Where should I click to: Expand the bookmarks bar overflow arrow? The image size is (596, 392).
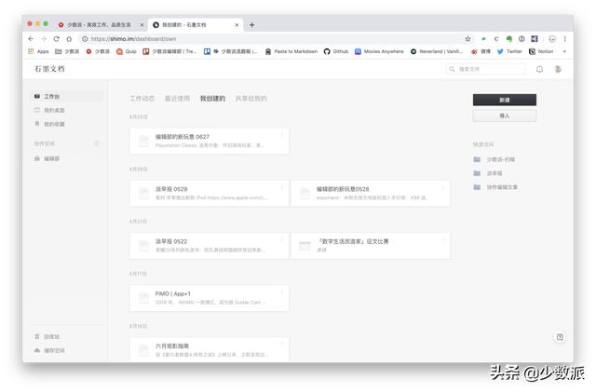564,51
